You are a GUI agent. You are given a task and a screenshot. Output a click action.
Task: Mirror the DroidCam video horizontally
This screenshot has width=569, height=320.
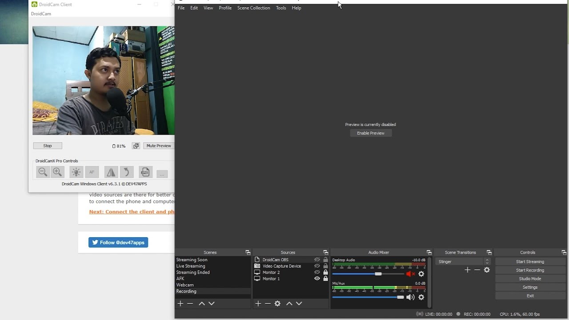111,172
